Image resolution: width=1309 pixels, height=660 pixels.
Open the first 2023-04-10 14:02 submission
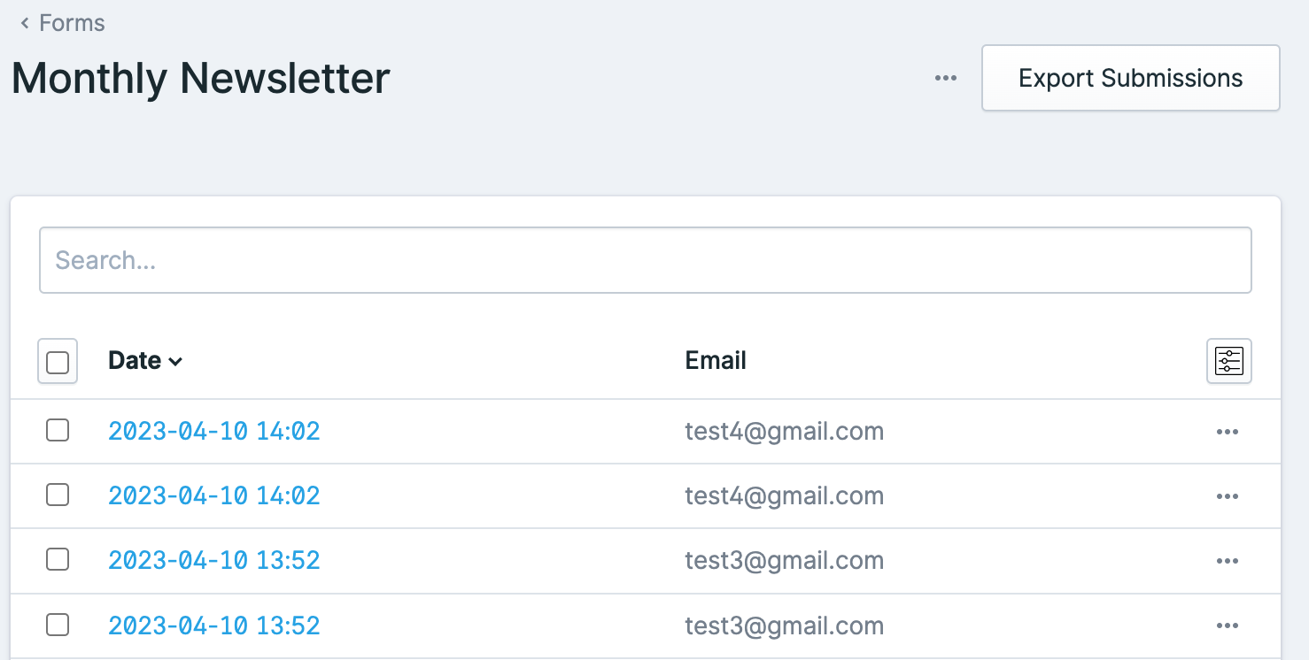point(213,432)
